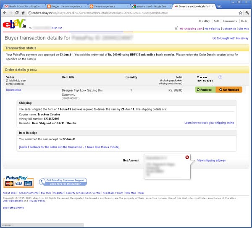Switch to the third tab, the user experience
Screen dimensions: 252x228
click(x=109, y=6)
